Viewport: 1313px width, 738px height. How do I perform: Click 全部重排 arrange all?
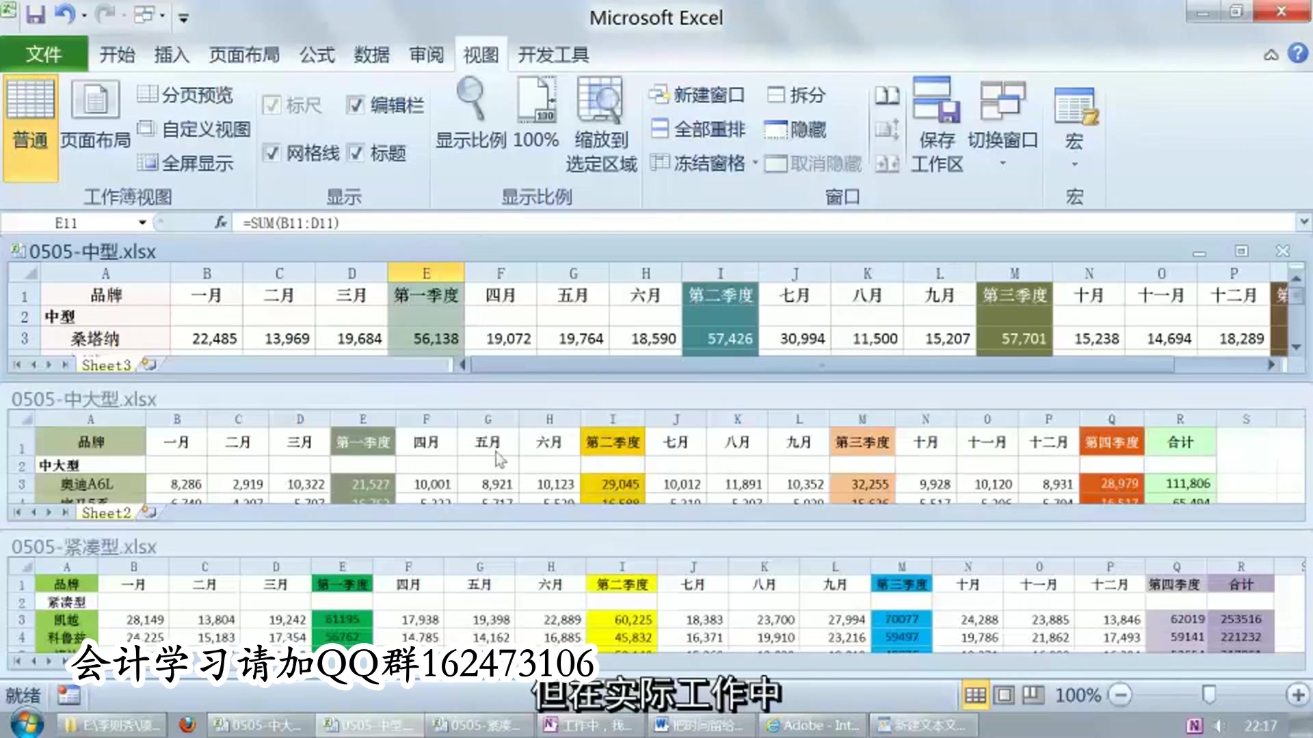pos(698,128)
